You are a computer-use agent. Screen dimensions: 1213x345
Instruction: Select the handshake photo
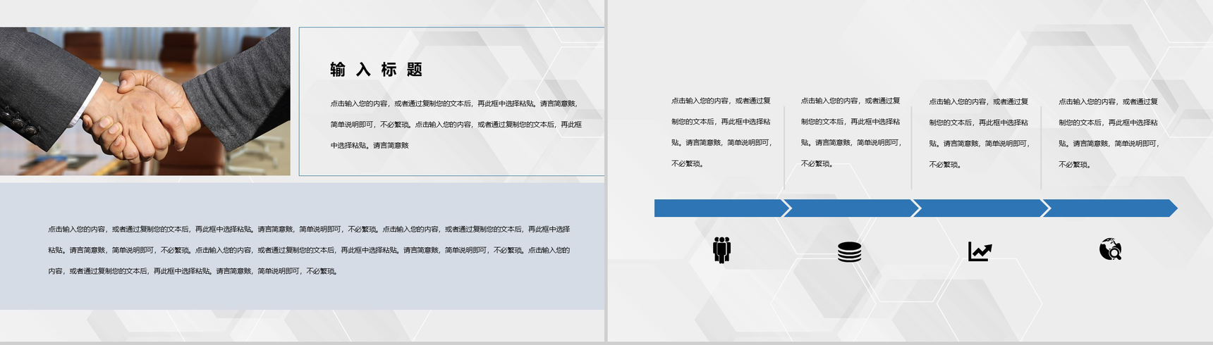pyautogui.click(x=145, y=101)
